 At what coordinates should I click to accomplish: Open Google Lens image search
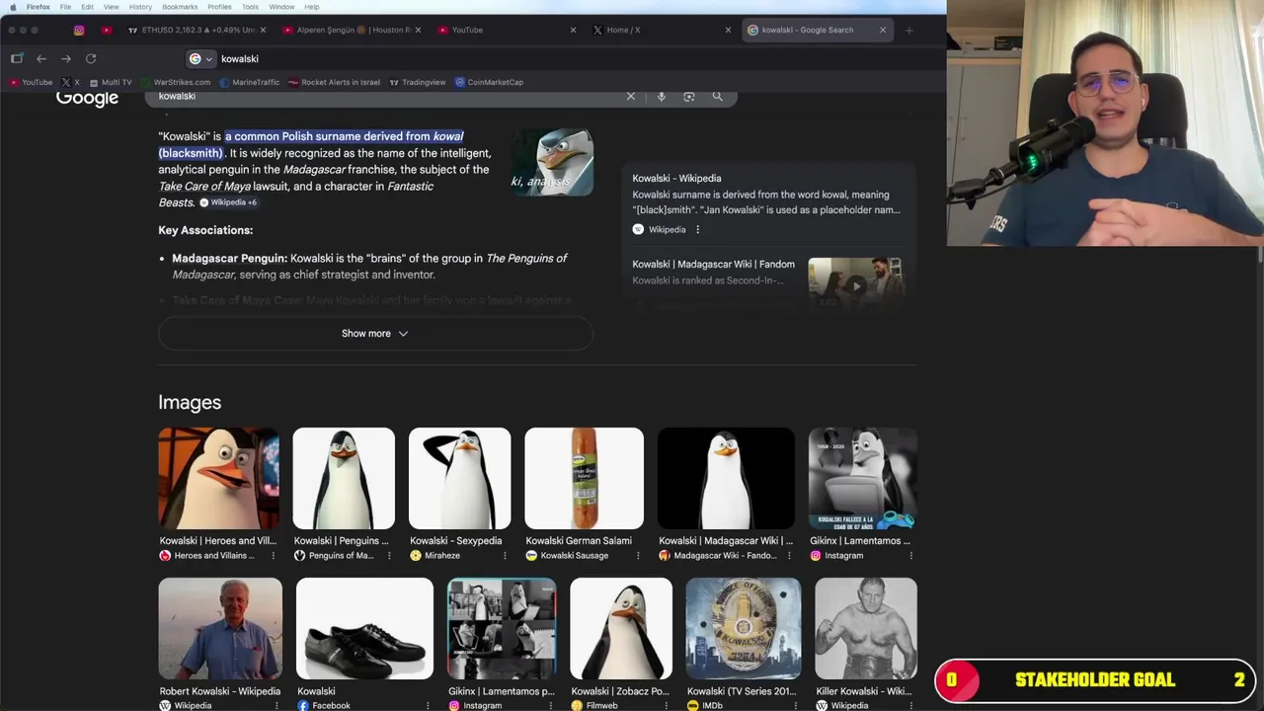point(689,96)
